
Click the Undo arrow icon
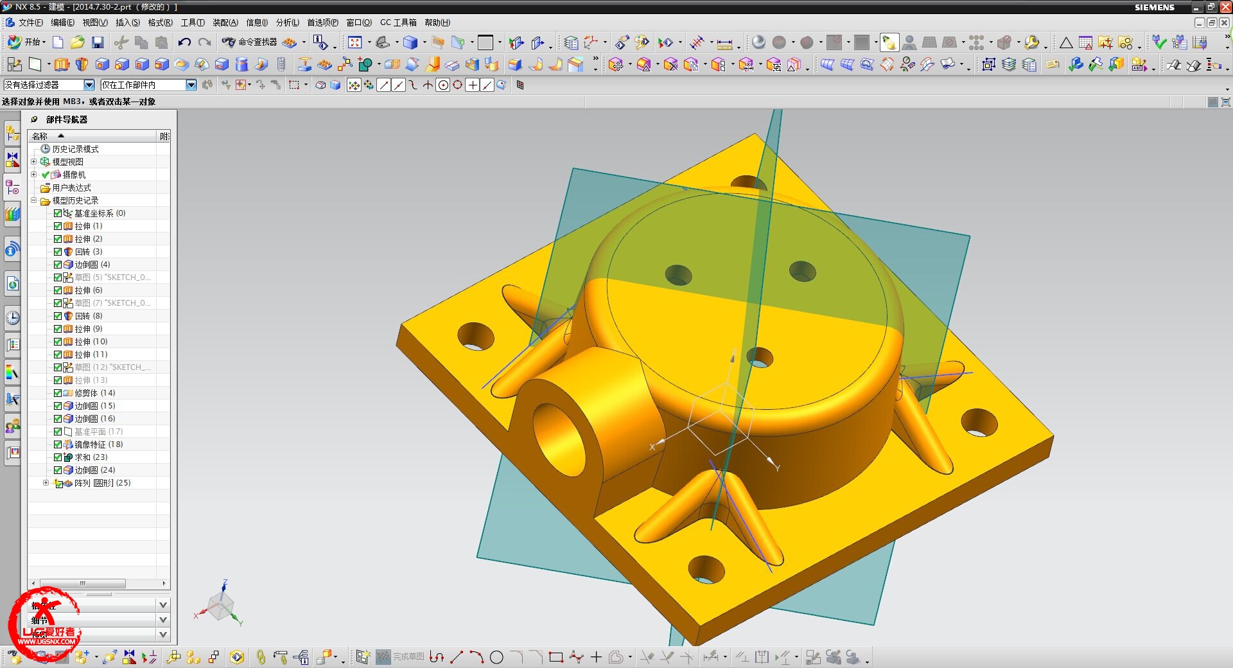184,42
